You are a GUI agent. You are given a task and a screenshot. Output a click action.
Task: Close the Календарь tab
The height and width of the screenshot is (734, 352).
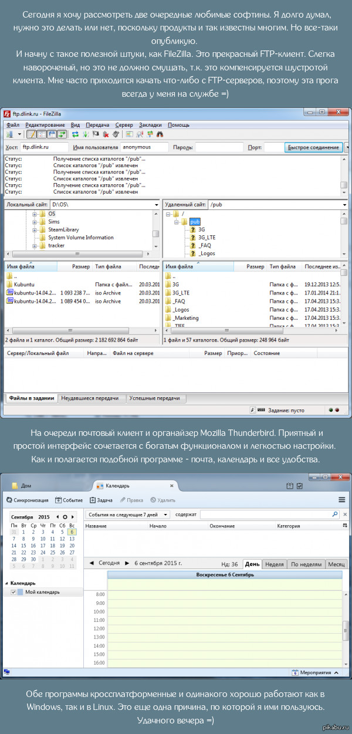(x=172, y=486)
